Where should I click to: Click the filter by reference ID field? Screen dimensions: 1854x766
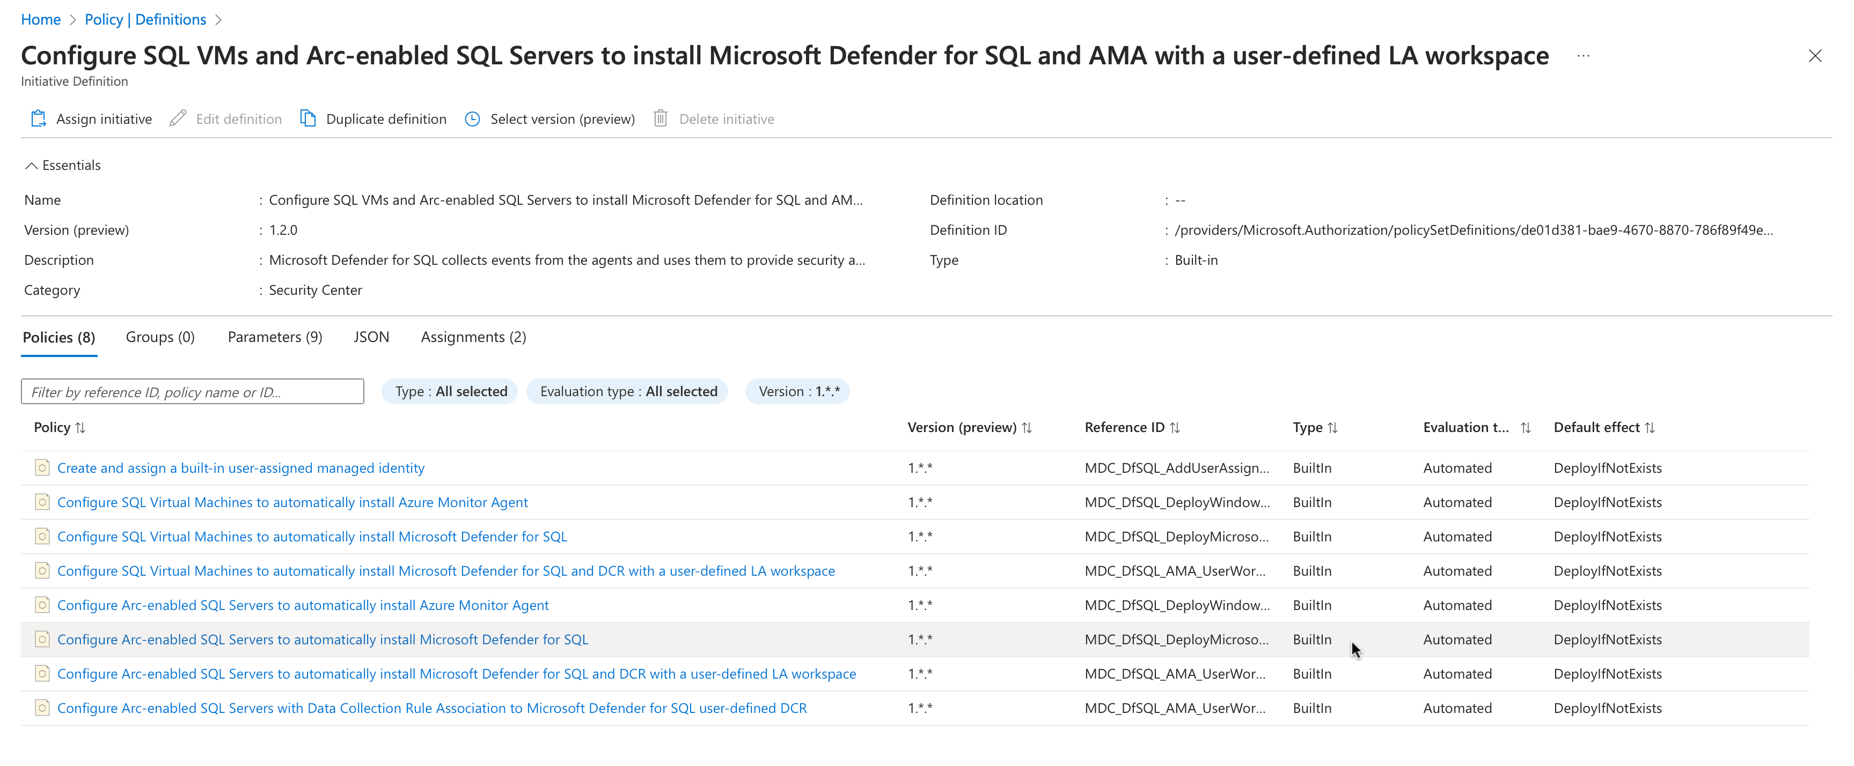pos(192,392)
